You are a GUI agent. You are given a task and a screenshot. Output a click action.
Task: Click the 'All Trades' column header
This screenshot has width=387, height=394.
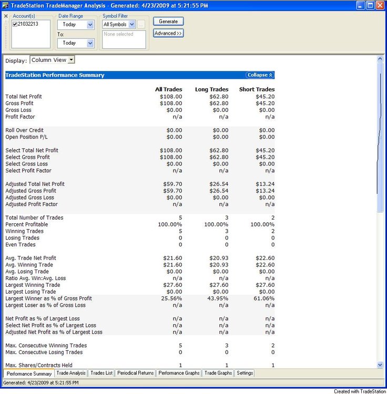168,89
